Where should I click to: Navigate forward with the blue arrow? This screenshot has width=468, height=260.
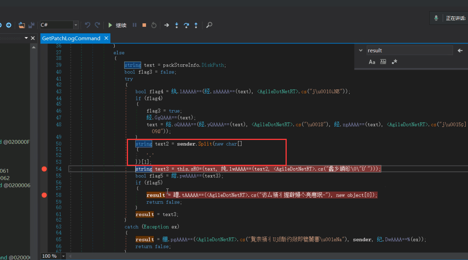[x=8, y=25]
